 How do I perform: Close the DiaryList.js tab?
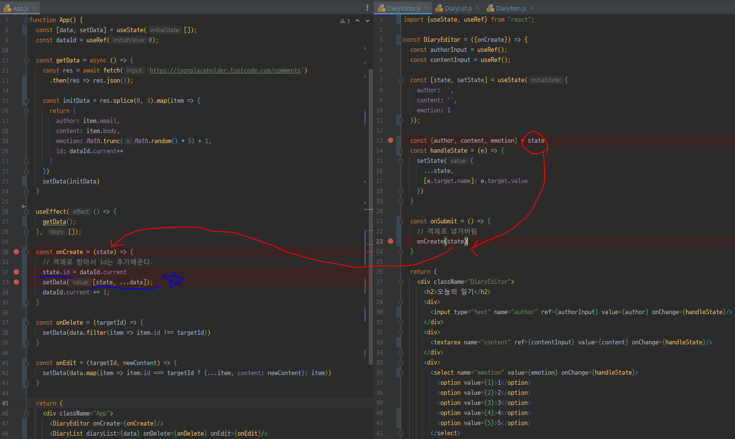pyautogui.click(x=477, y=8)
